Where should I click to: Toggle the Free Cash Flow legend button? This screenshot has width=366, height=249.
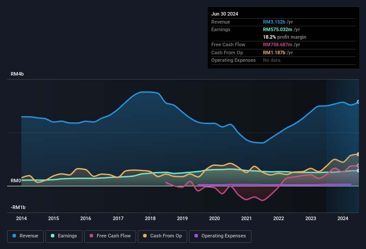pos(110,236)
